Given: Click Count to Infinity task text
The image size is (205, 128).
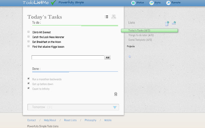Looking at the screenshot, I should pos(41,89).
